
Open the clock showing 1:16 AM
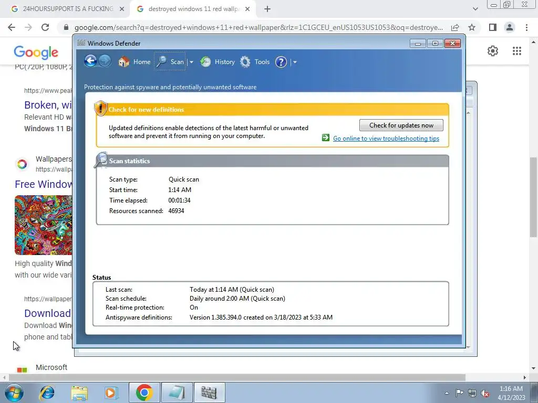coord(511,393)
